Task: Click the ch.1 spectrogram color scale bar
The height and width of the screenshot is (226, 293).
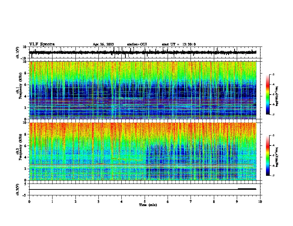Action: [x=268, y=94]
